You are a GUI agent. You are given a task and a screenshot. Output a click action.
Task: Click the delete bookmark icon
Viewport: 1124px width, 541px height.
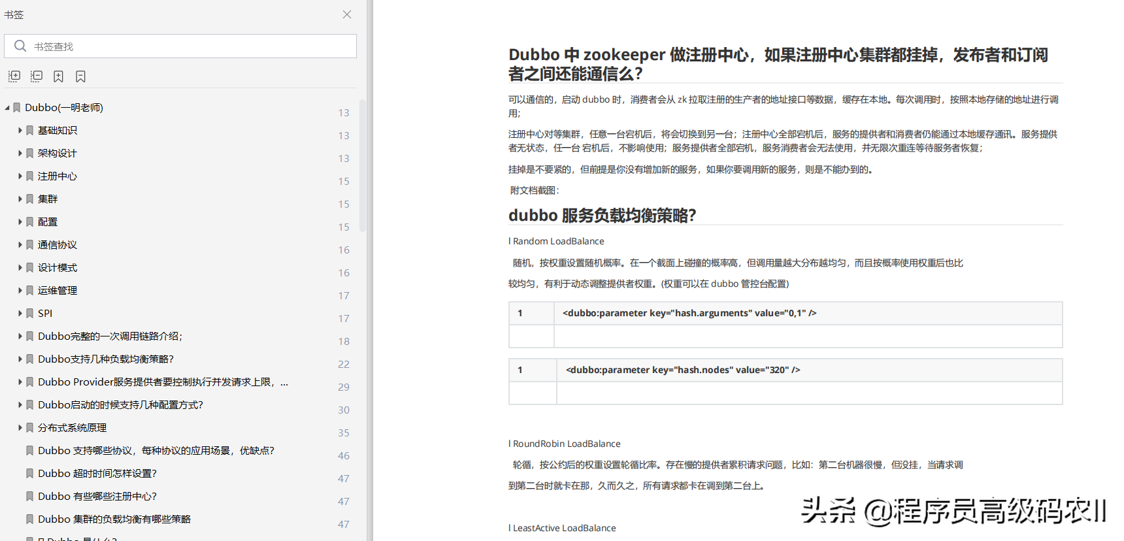tap(80, 76)
